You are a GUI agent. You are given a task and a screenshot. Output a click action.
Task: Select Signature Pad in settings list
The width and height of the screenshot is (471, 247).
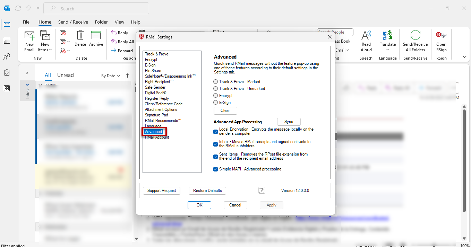[156, 115]
